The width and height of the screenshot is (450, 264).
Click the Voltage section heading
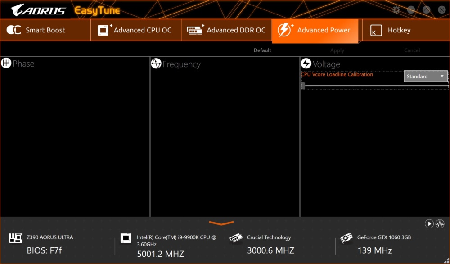pos(326,64)
